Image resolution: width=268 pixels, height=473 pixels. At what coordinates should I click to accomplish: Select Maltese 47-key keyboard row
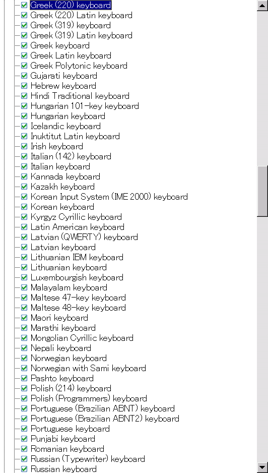[x=78, y=298]
